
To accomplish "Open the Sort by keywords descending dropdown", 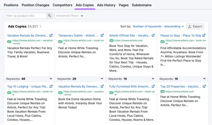I will [x=158, y=26].
